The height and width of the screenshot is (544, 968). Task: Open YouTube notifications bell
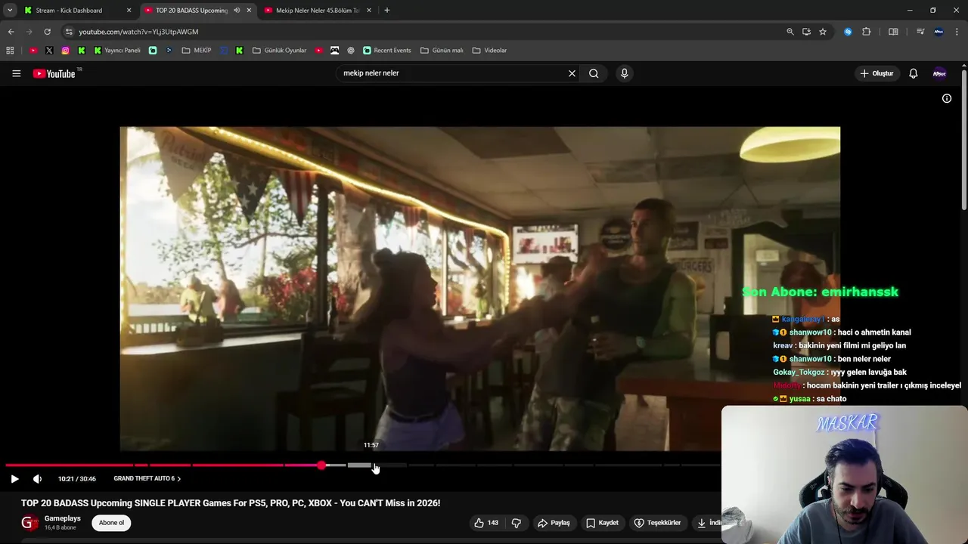[x=913, y=73]
